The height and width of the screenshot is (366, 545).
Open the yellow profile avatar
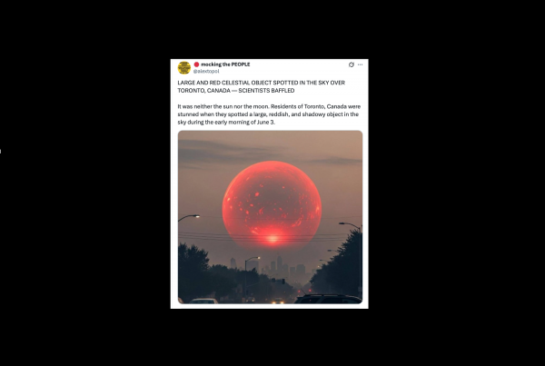[x=184, y=68]
